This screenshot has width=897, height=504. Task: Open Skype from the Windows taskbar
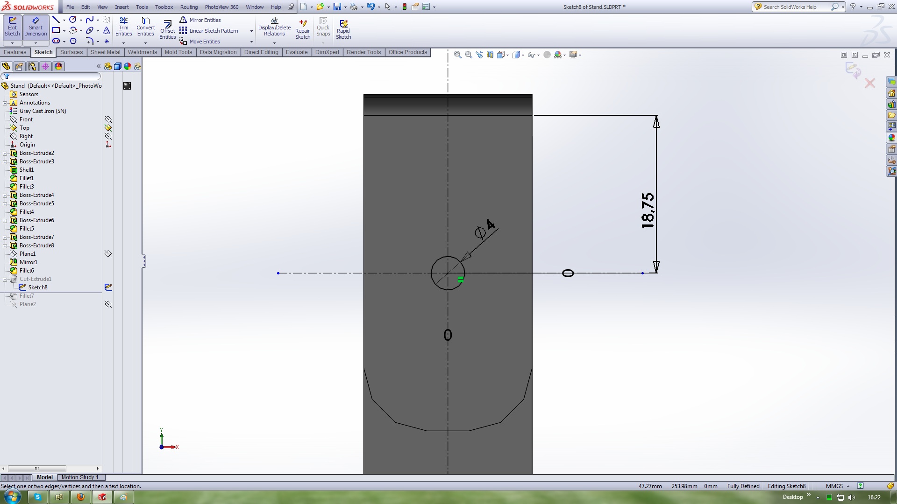(x=37, y=497)
